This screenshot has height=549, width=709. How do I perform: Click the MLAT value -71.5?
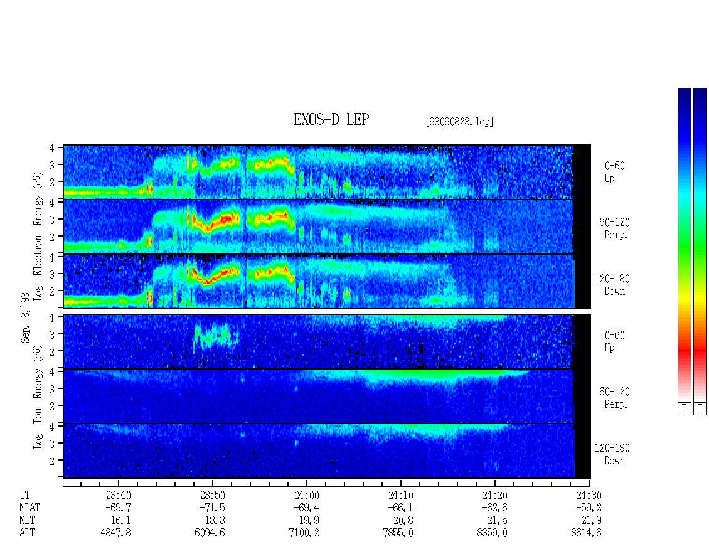[213, 508]
